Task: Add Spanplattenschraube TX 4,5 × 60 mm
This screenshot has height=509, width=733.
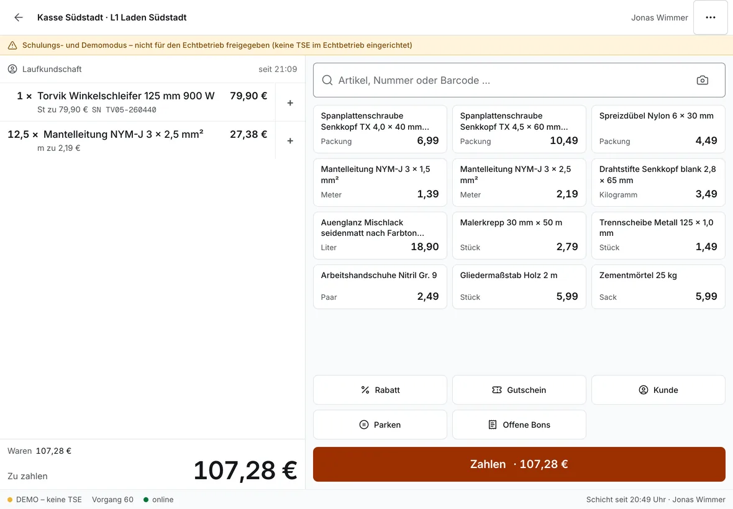Action: click(x=519, y=129)
